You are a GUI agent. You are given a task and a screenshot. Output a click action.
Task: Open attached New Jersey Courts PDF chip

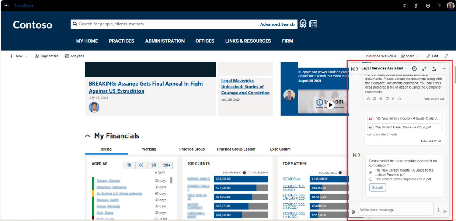405,118
